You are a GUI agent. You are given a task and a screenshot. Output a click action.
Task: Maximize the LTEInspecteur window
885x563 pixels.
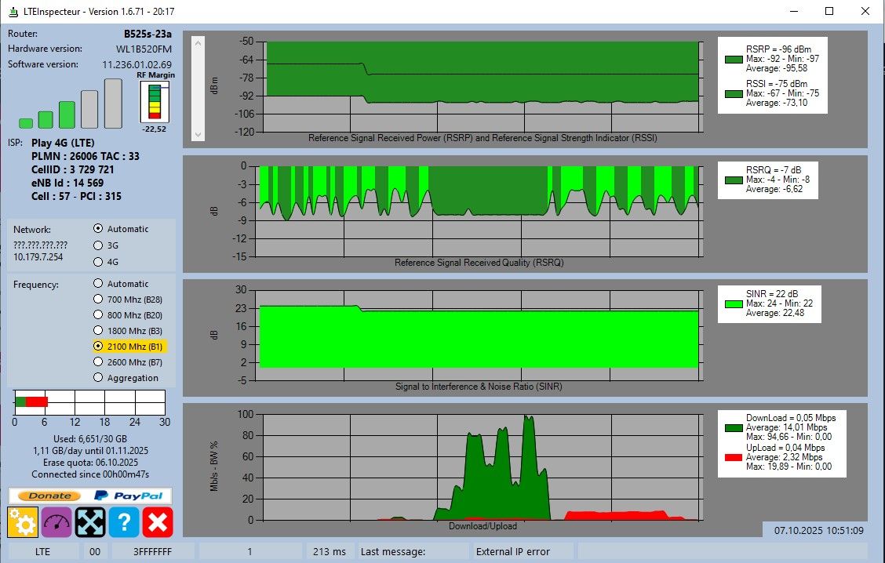[829, 11]
